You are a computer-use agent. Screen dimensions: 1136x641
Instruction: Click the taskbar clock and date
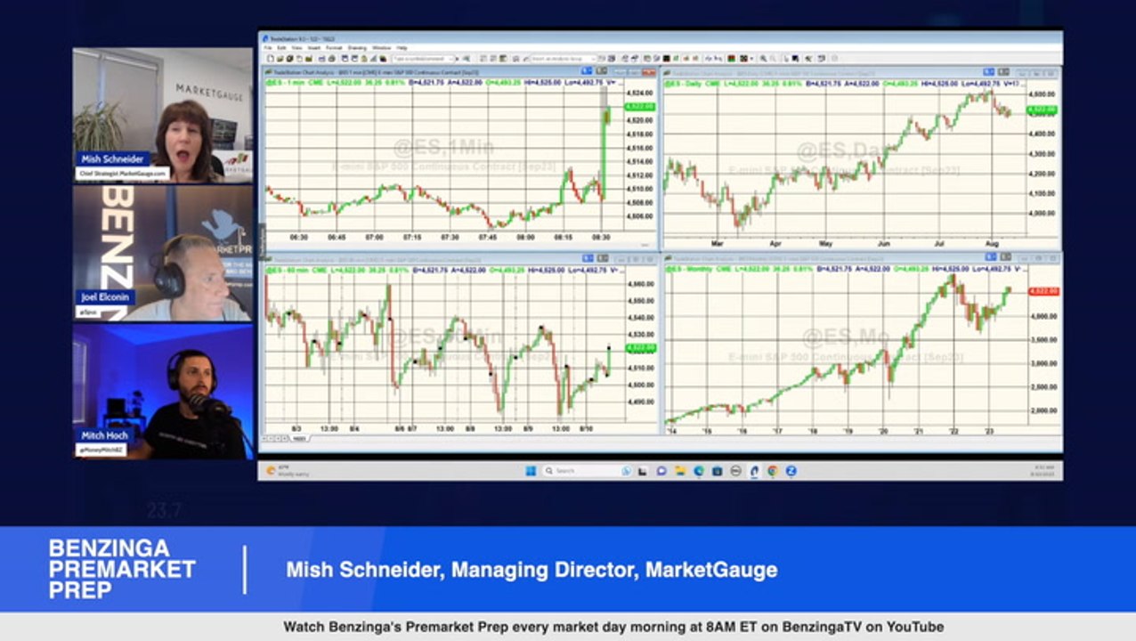click(1043, 471)
